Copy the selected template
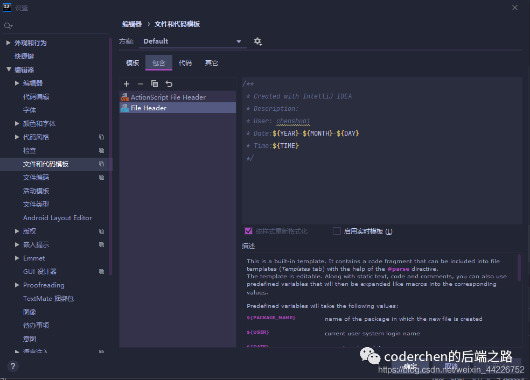Image resolution: width=530 pixels, height=380 pixels. pyautogui.click(x=155, y=84)
